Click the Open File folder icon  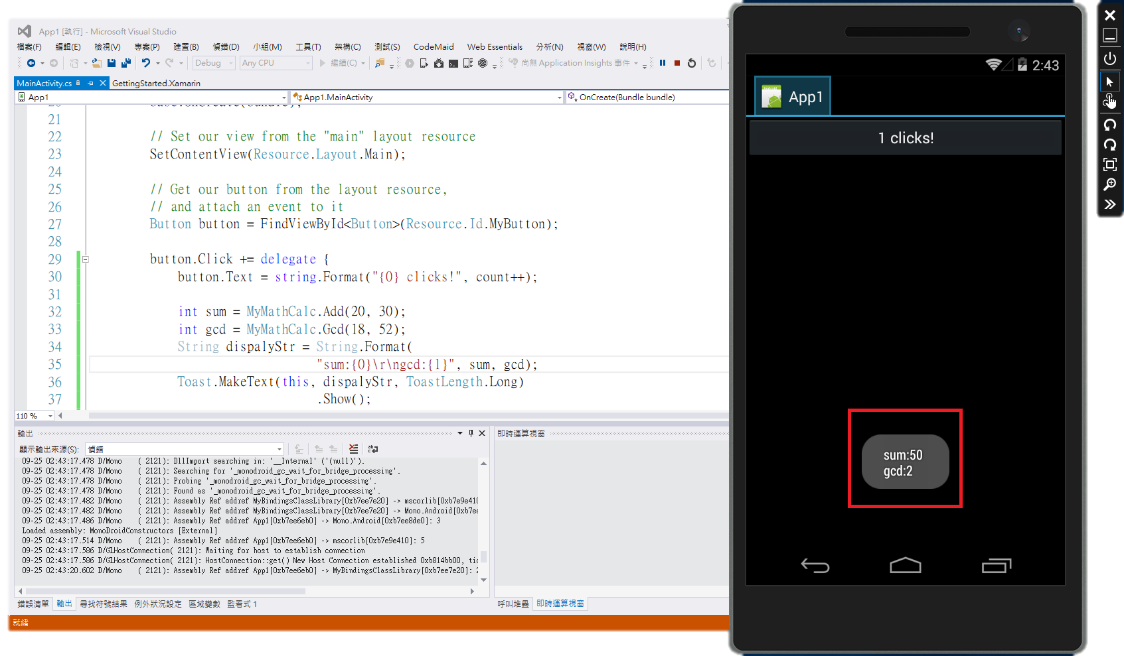pyautogui.click(x=97, y=63)
